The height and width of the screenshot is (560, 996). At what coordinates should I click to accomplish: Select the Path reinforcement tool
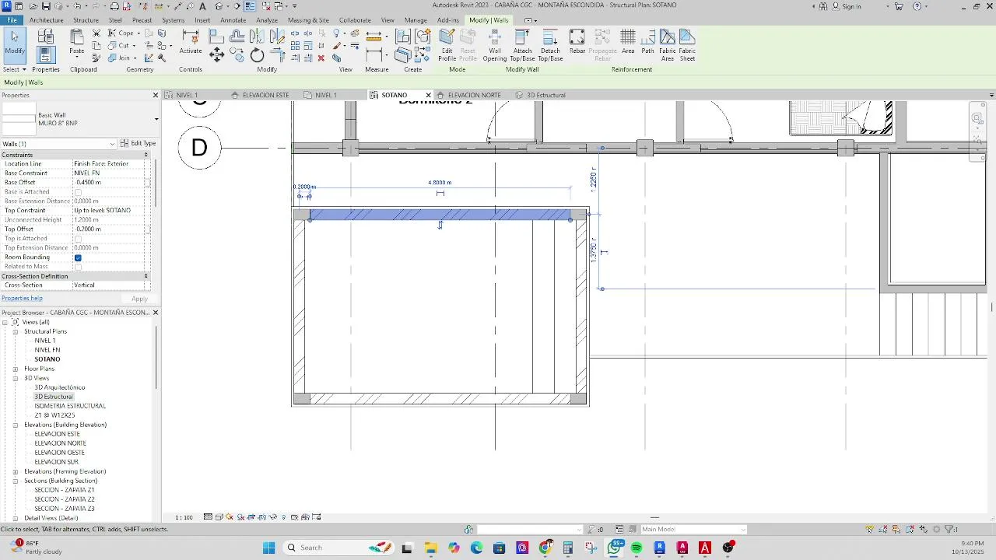click(x=647, y=42)
